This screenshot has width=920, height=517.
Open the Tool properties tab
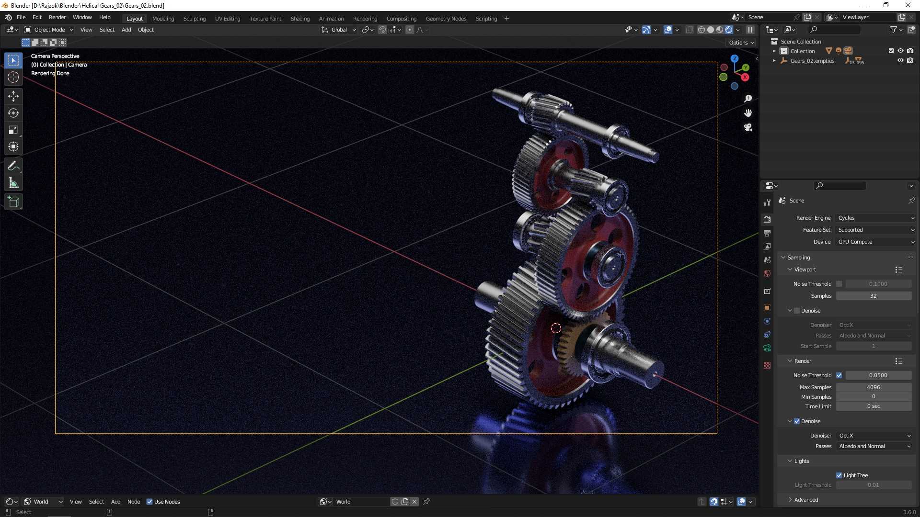tap(767, 202)
